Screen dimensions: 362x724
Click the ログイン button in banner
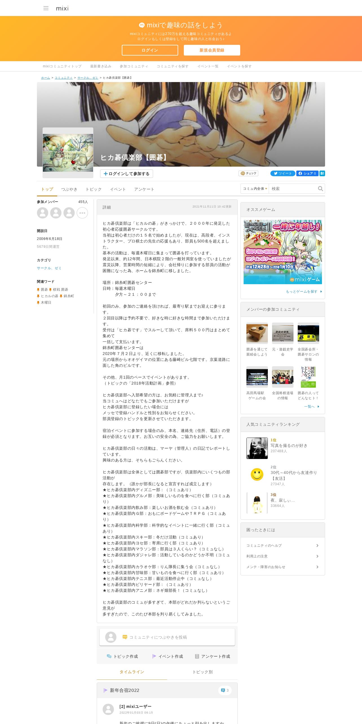coord(150,50)
